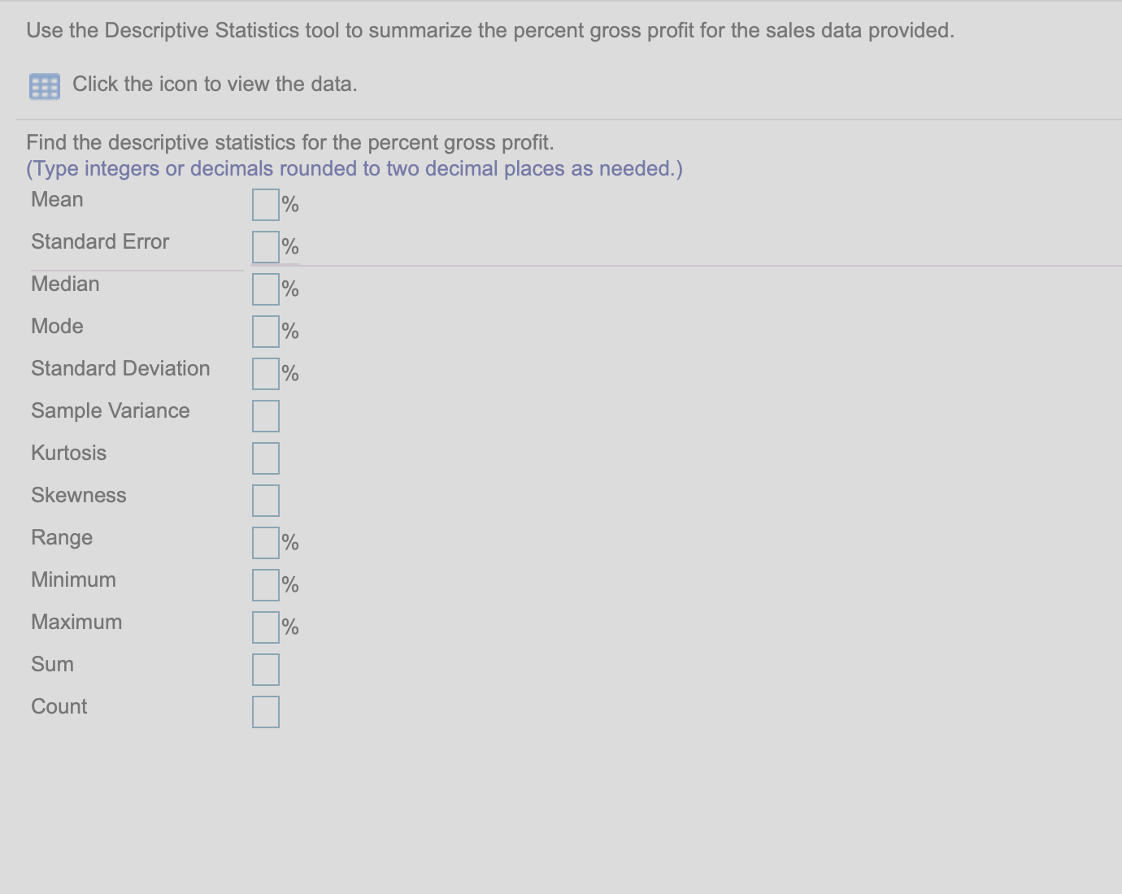
Task: Click the Find the descriptive statistics heading
Action: pyautogui.click(x=290, y=142)
